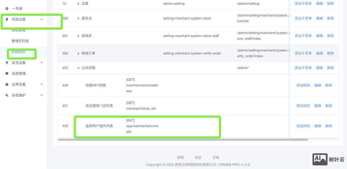Screen dimensions: 347x169
Task: Collapse the 公共权限 row triangle
Action: (x=78, y=68)
